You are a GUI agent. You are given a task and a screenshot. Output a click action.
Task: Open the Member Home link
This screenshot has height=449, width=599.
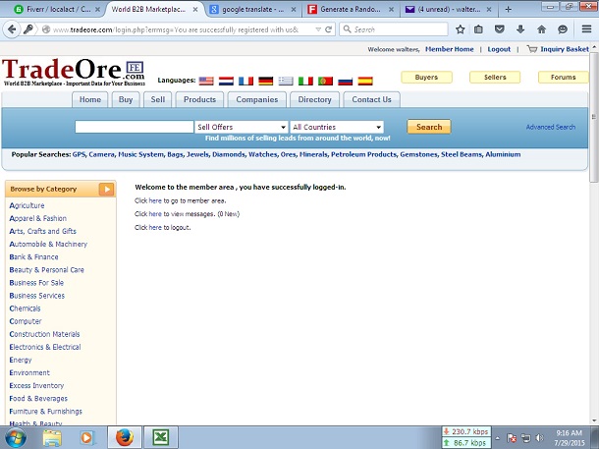click(450, 49)
